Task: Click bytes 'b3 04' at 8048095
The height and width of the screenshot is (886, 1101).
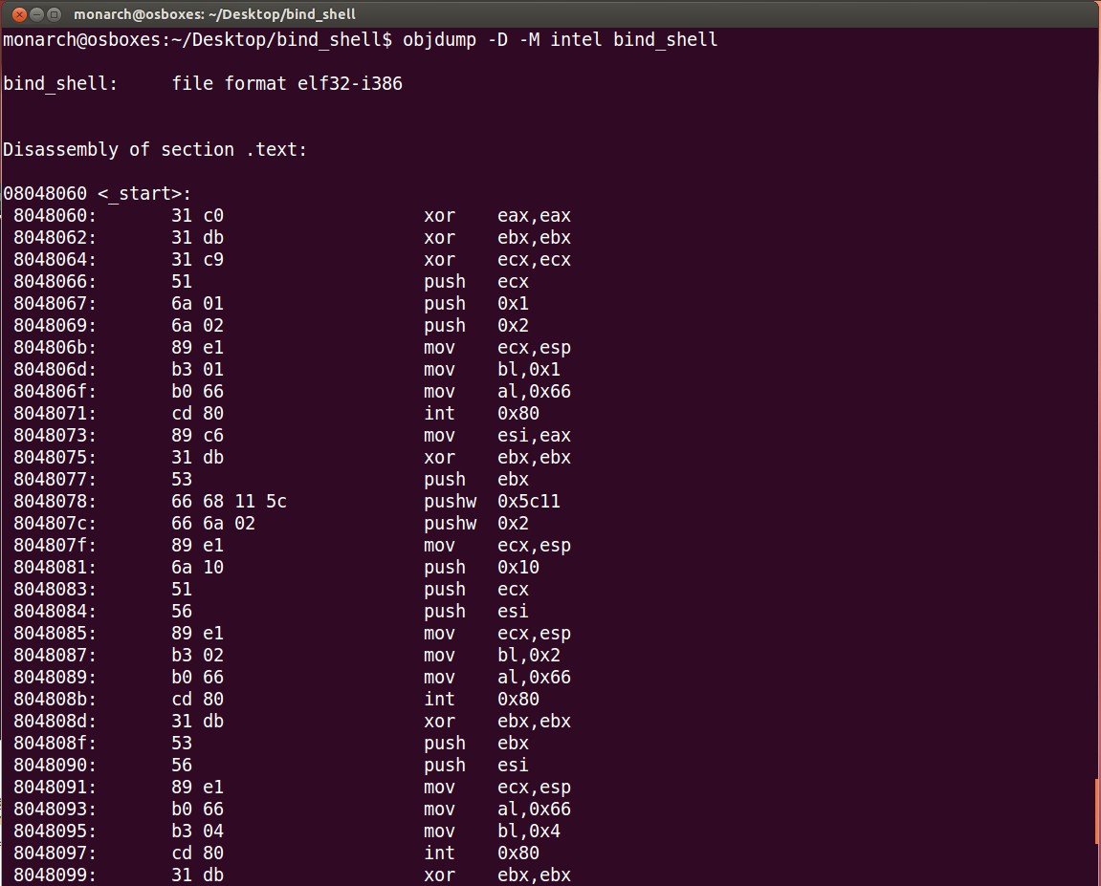Action: click(x=197, y=831)
